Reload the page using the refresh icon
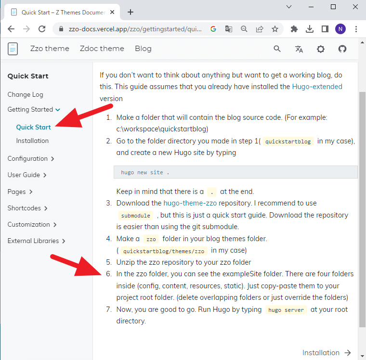The image size is (366, 360). pos(42,29)
